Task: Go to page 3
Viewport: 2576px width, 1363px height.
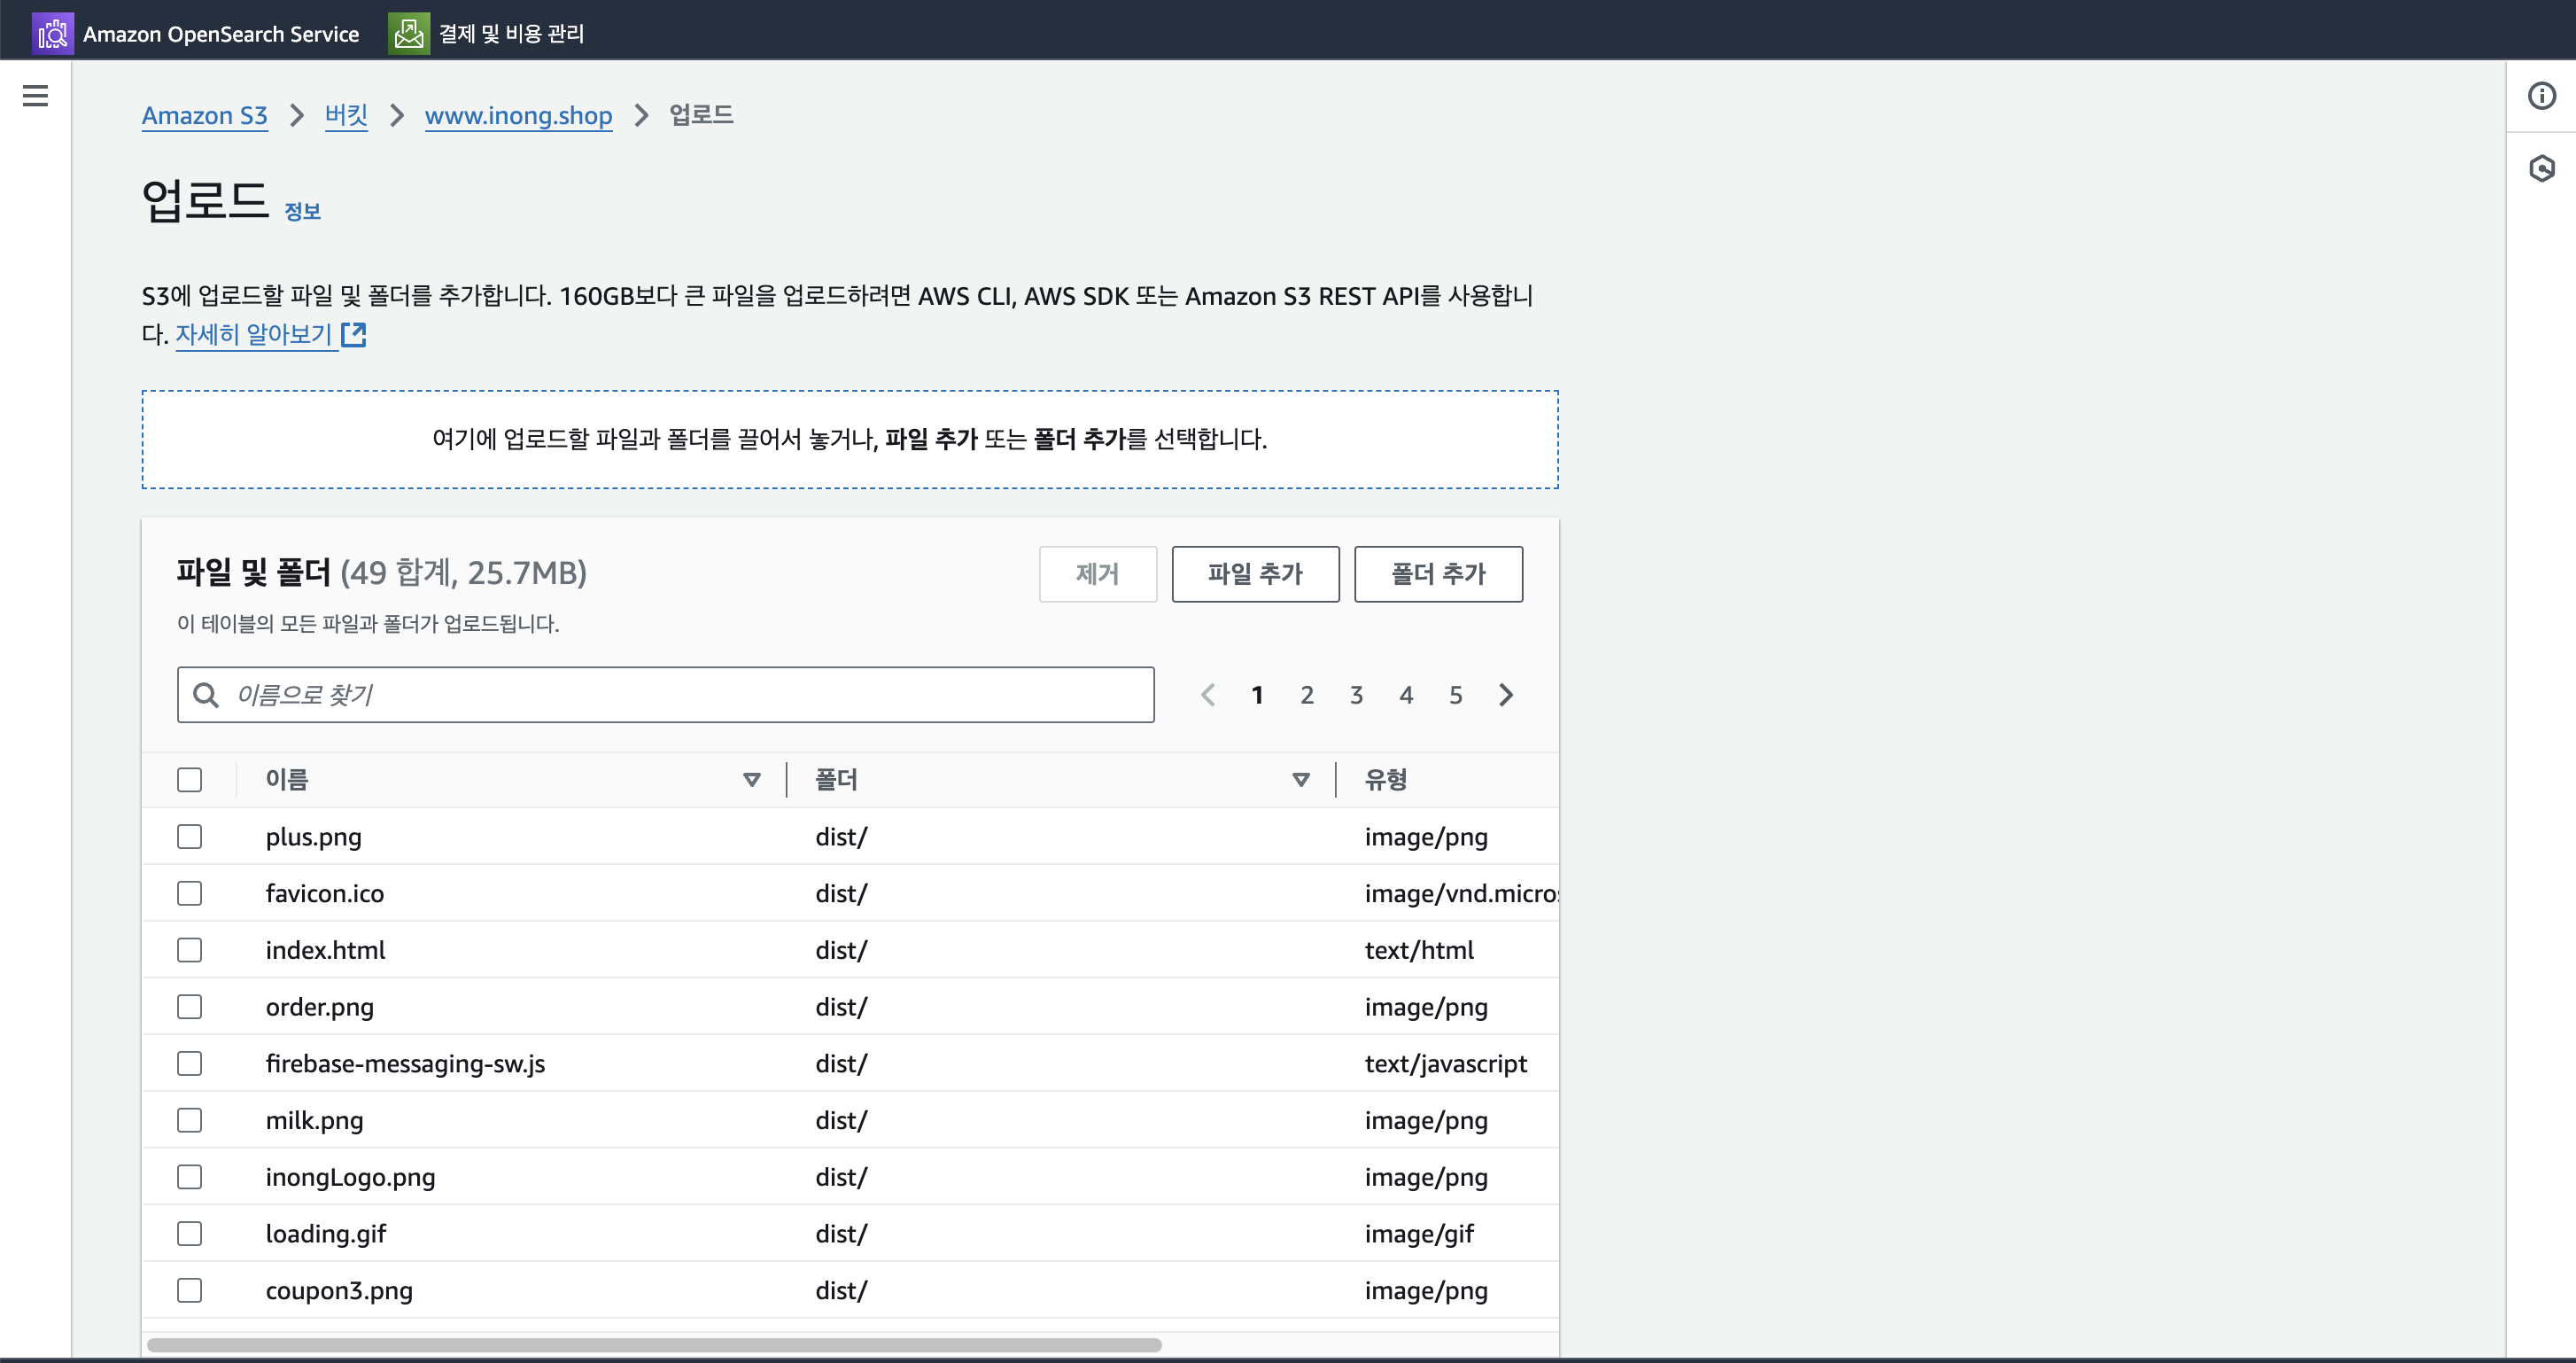Action: point(1356,696)
